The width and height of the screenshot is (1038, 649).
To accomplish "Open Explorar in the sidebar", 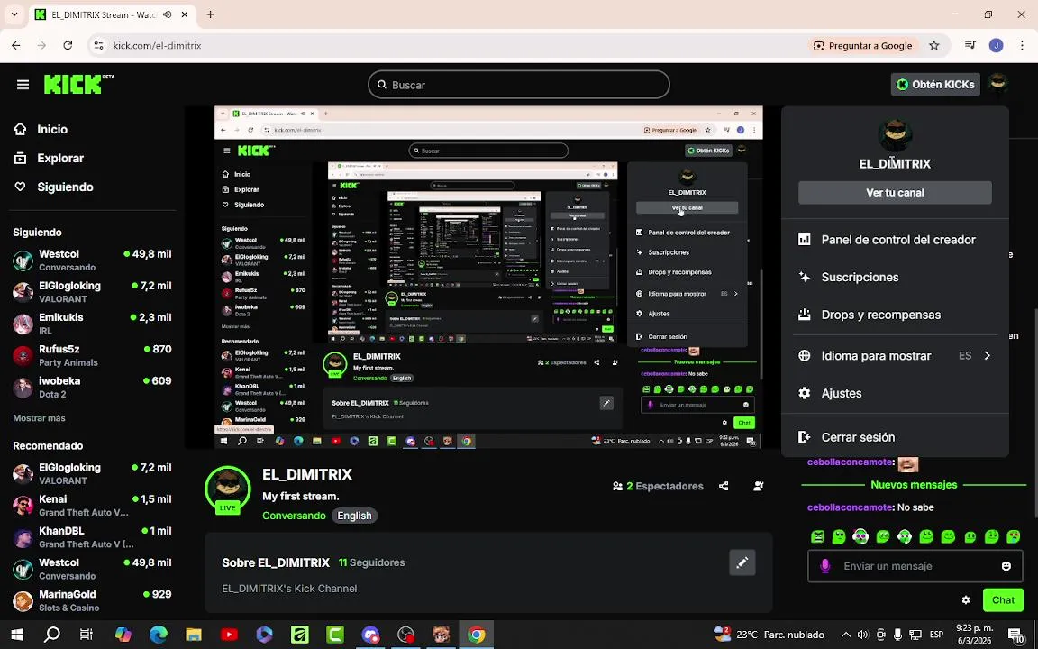I will pos(49,159).
